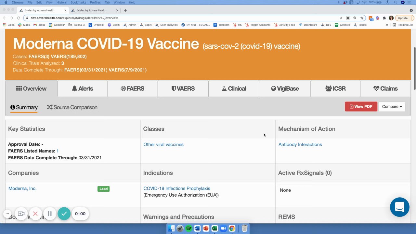Viewport: 416px width, 234px height.
Task: Open the Dashboard bookmark
Action: pyautogui.click(x=308, y=25)
